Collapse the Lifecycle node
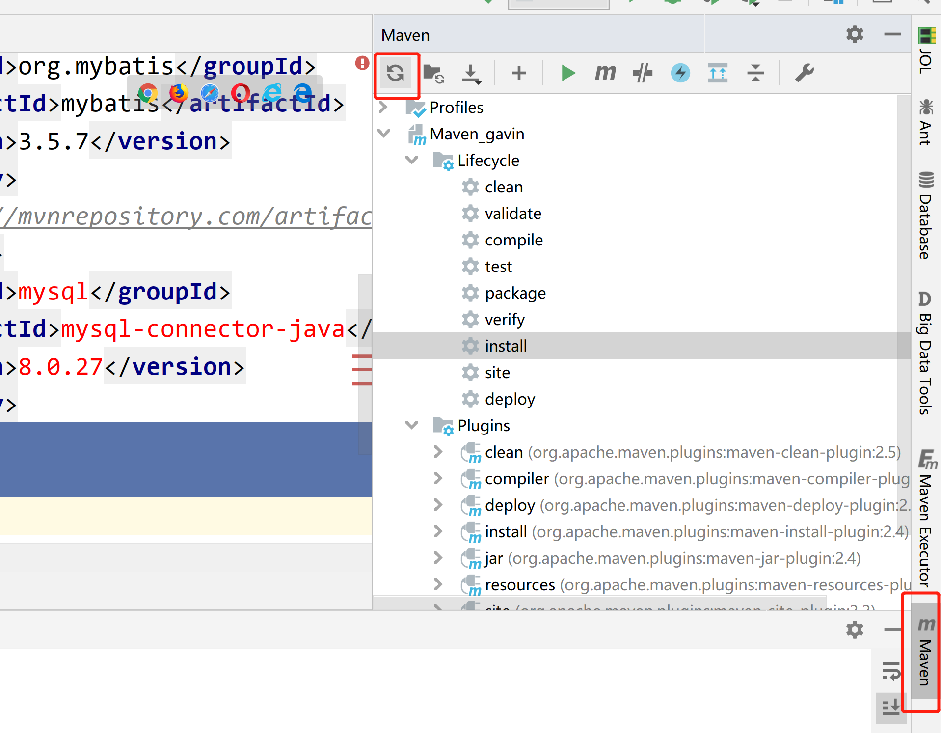The height and width of the screenshot is (733, 941). pos(411,160)
